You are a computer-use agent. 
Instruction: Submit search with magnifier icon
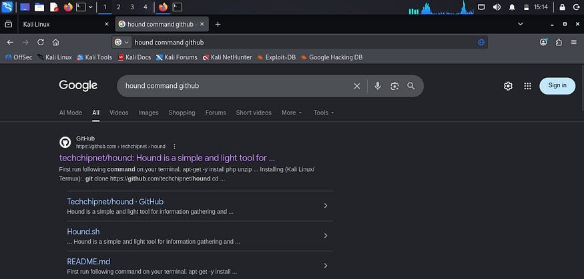tap(411, 86)
